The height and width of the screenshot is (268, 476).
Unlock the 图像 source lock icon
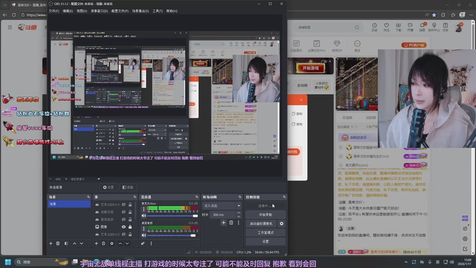pos(130,227)
